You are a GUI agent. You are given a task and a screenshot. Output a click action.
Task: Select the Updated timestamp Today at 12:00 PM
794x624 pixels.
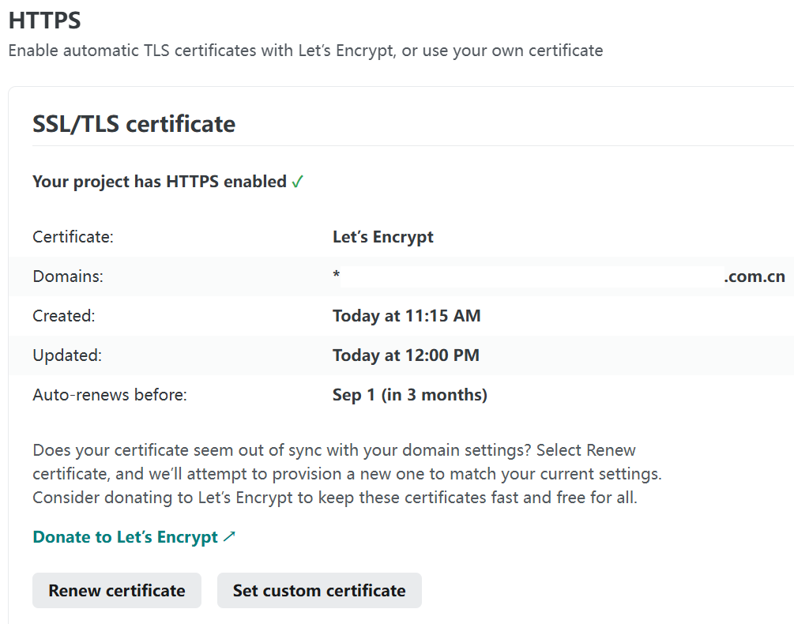406,355
